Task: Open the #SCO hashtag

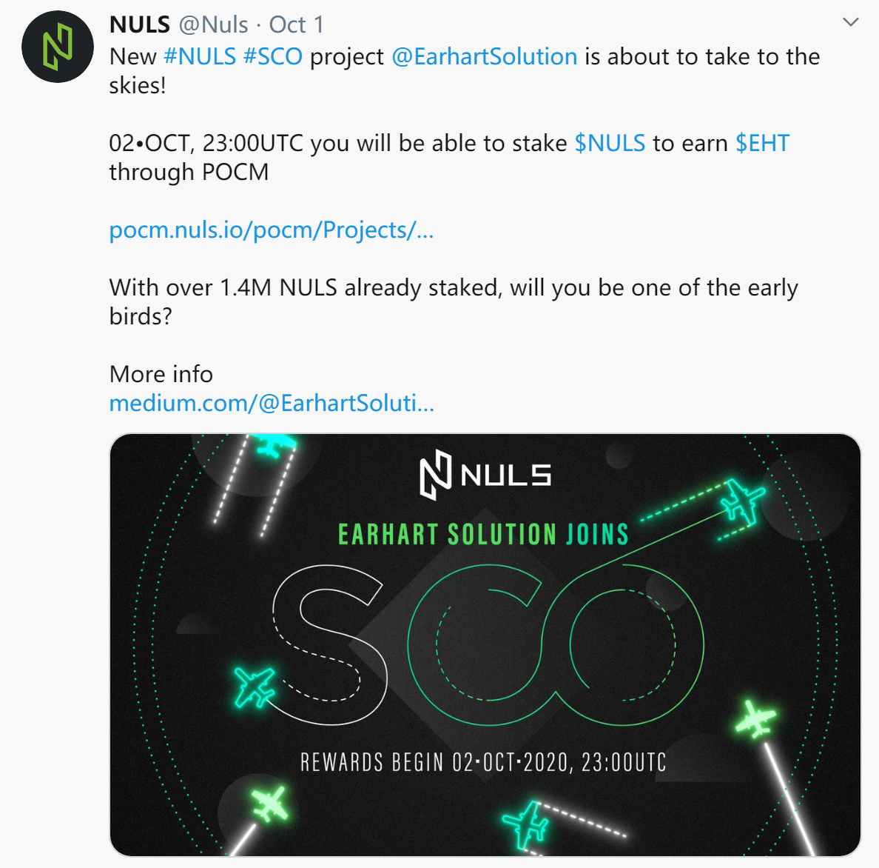Action: (273, 57)
